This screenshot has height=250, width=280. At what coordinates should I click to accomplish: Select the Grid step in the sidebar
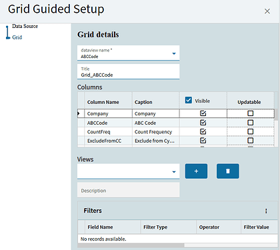point(17,37)
